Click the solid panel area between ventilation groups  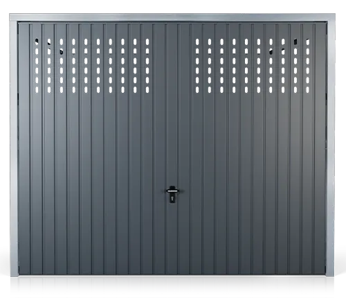(172, 66)
